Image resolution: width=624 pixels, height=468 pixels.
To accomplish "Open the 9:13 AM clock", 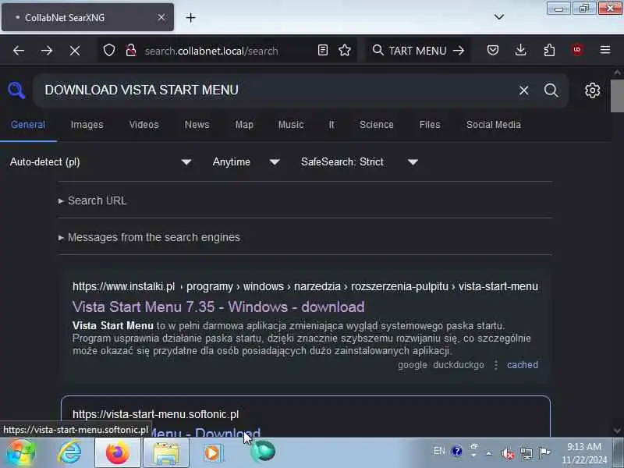I will [x=583, y=446].
